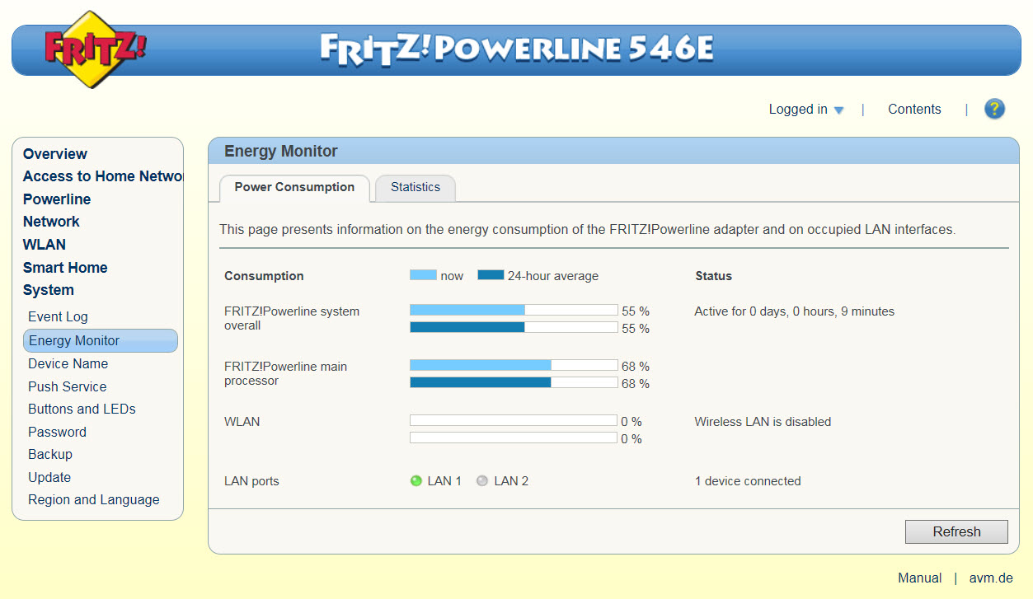Click the main processor 'now' consumption bar
Image resolution: width=1033 pixels, height=599 pixels.
[x=514, y=365]
